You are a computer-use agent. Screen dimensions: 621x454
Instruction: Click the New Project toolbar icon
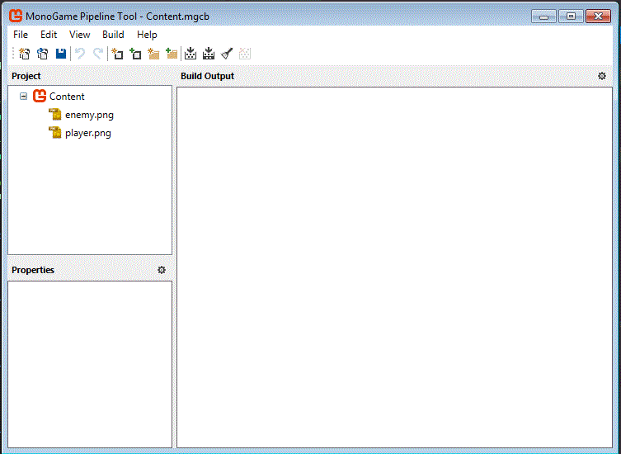coord(25,54)
